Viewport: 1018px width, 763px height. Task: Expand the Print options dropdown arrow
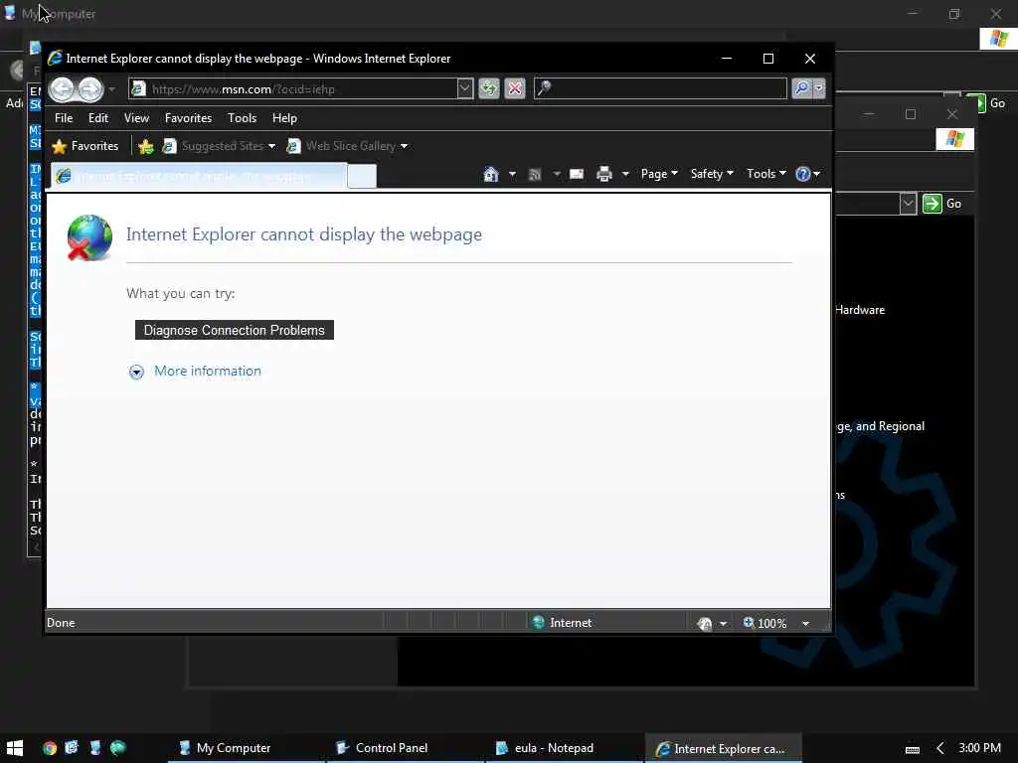click(x=625, y=174)
